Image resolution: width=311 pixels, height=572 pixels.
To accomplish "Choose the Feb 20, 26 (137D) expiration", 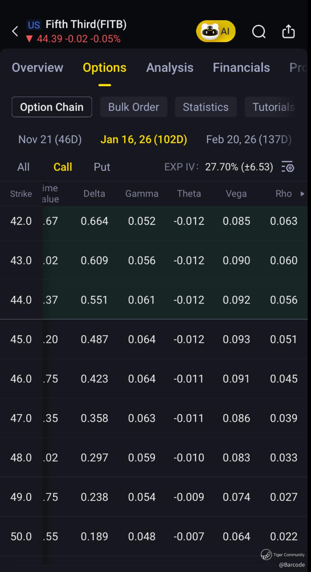I will 249,139.
